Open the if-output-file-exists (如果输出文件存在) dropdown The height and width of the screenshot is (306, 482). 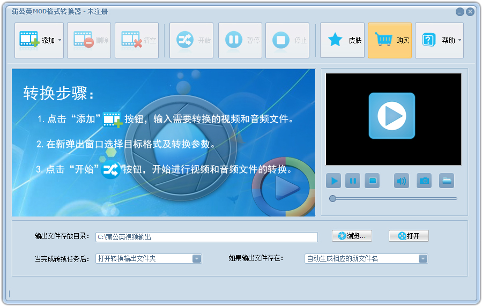[x=423, y=259]
